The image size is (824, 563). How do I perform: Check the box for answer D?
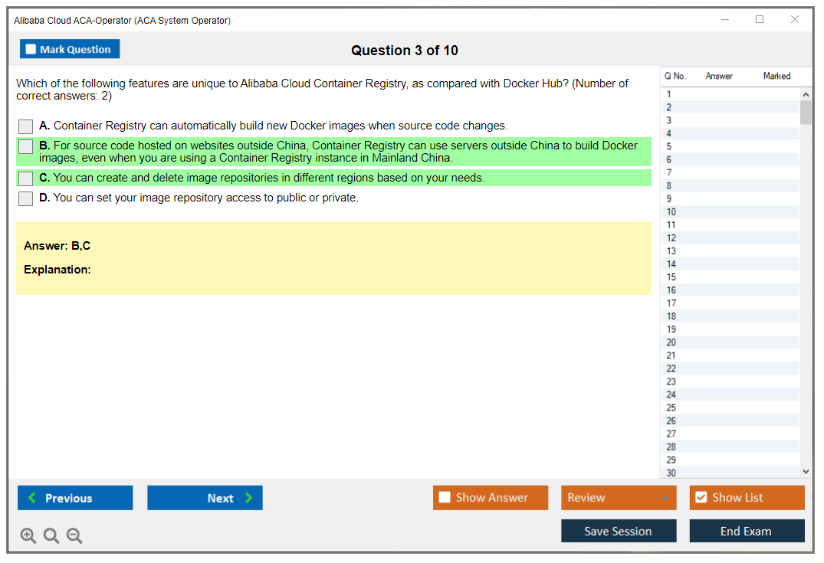(26, 198)
